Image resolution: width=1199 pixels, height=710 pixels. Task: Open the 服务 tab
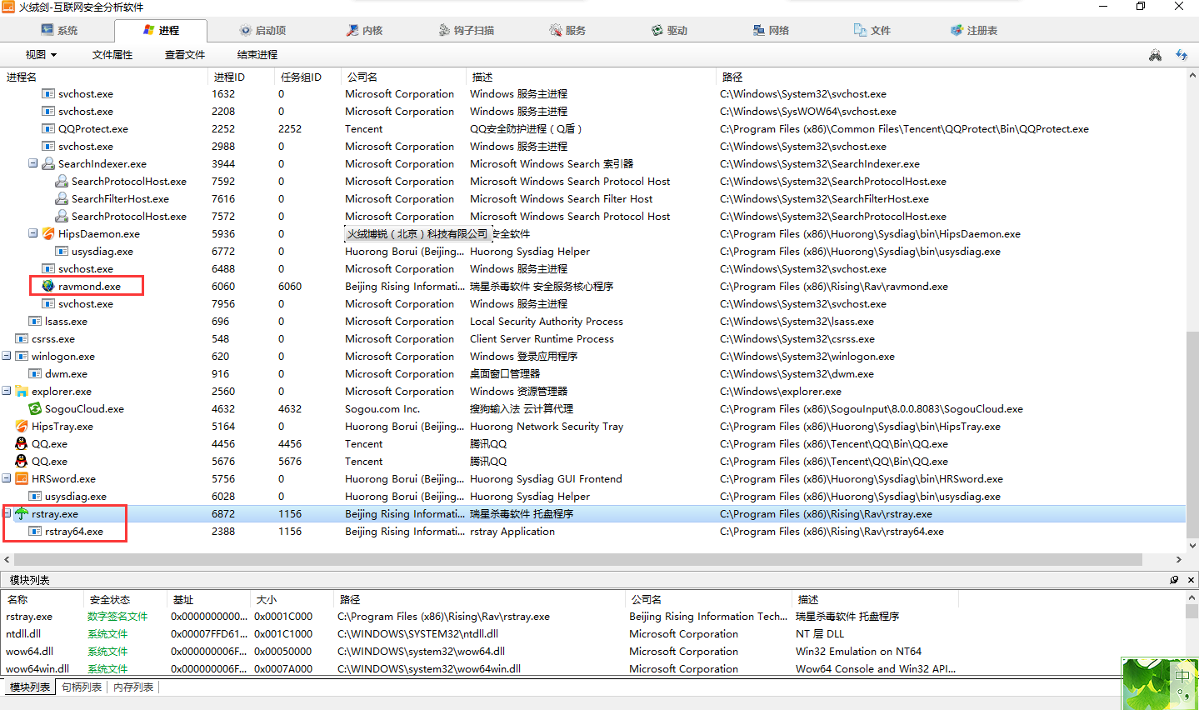[x=567, y=31]
